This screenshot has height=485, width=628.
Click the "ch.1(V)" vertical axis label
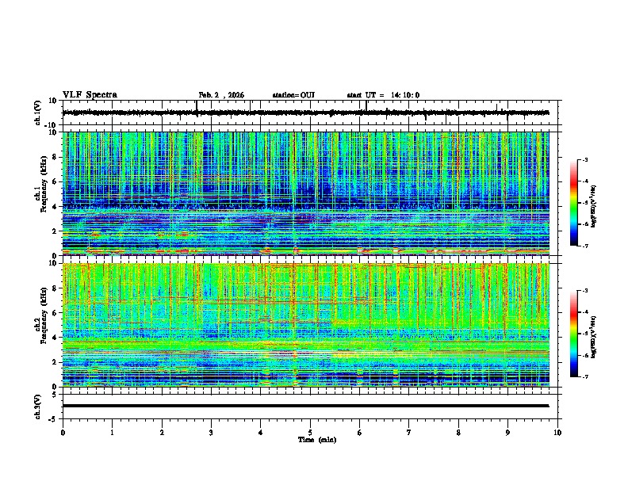[x=38, y=113]
